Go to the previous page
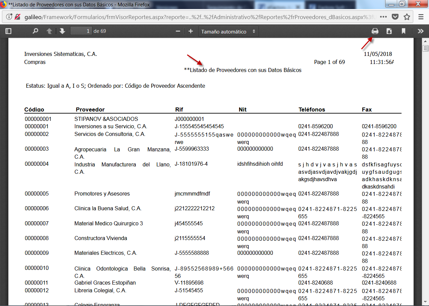 tap(49, 31)
